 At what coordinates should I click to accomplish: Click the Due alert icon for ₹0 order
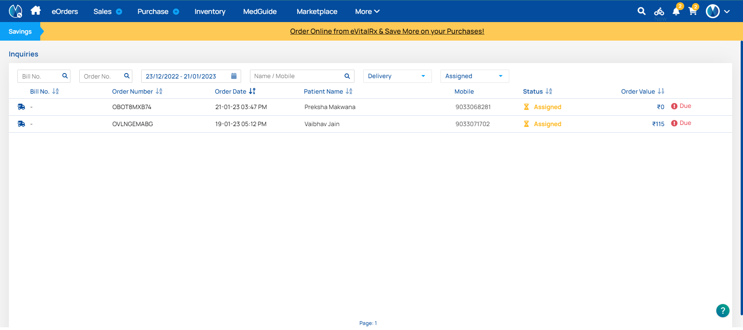pos(674,106)
